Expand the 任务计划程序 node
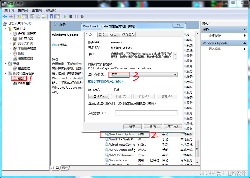 tap(10, 34)
